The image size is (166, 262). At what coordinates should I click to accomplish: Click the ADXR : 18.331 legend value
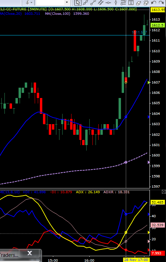click(117, 192)
